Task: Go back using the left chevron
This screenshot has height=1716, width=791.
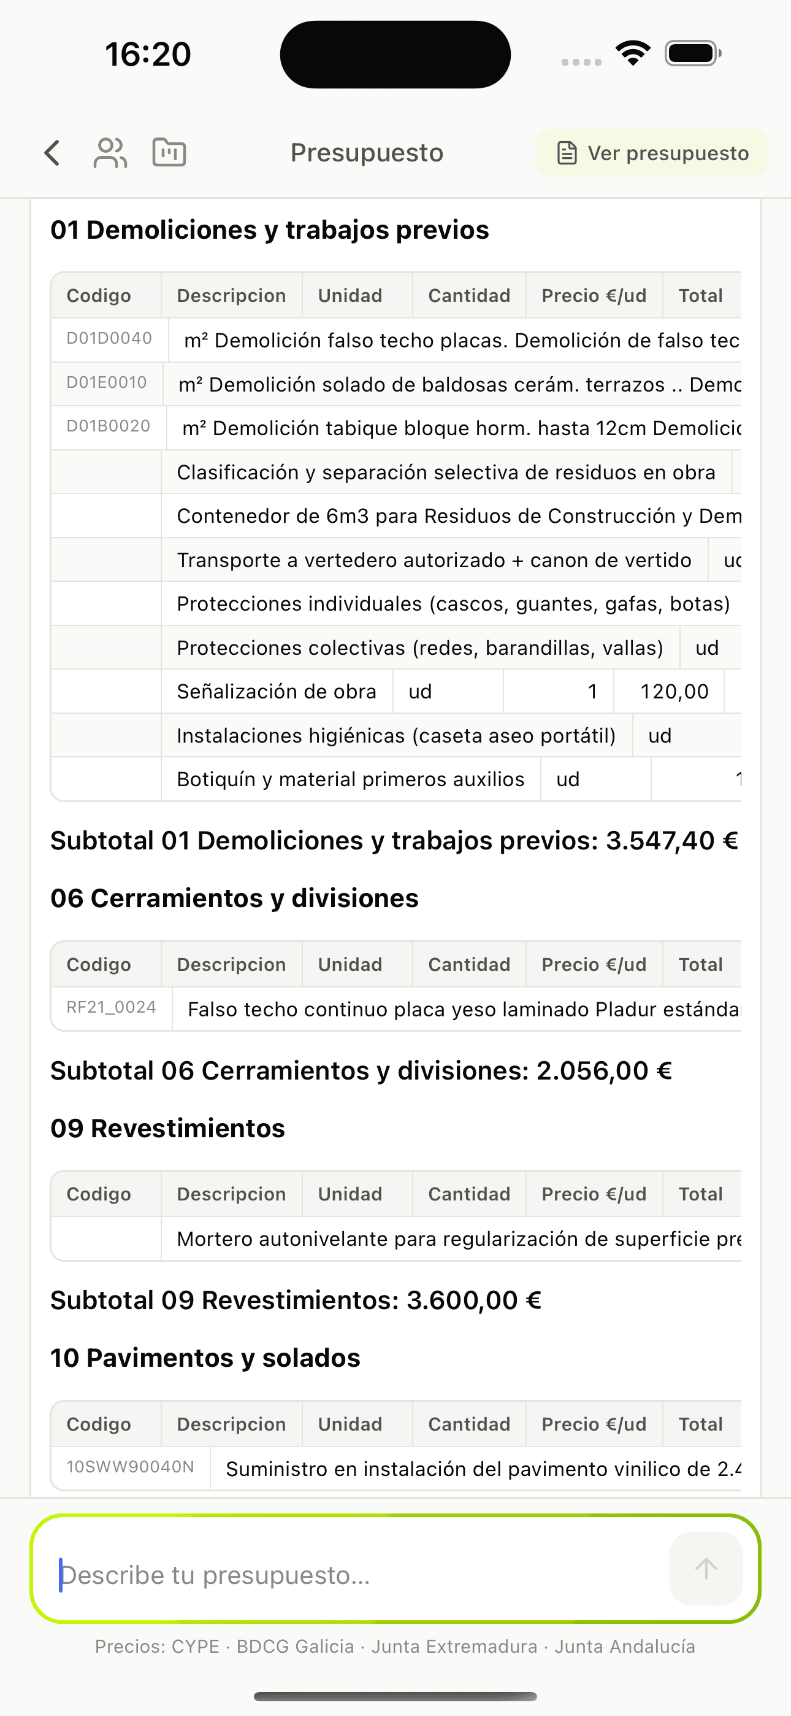Action: [52, 153]
